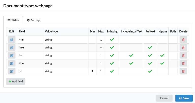Click Fulltext checkmark for text row
The width and height of the screenshot is (195, 103).
click(150, 55)
